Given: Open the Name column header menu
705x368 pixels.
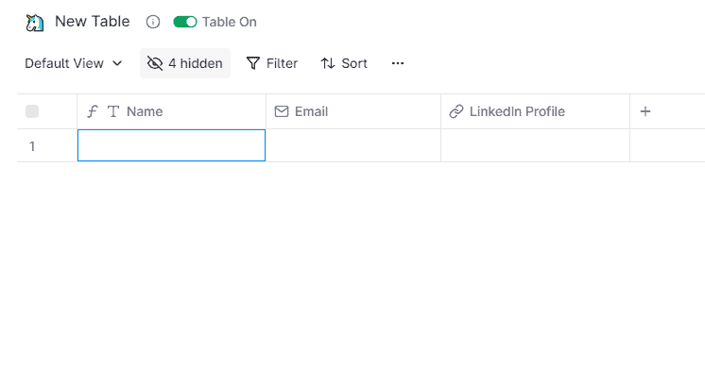Looking at the screenshot, I should click(x=171, y=111).
